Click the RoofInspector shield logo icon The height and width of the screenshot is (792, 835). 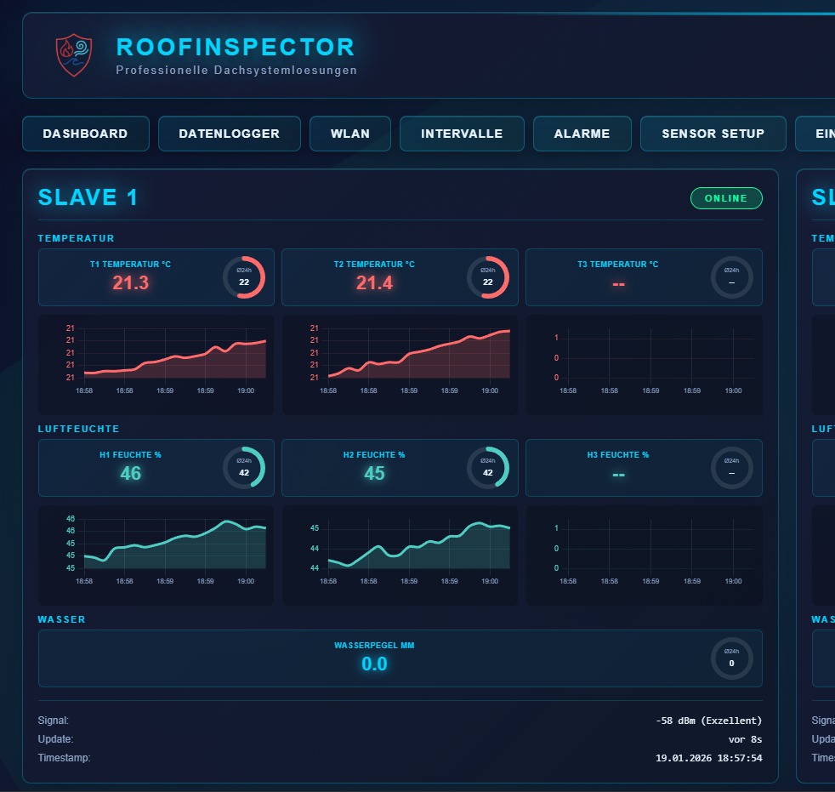(x=73, y=55)
